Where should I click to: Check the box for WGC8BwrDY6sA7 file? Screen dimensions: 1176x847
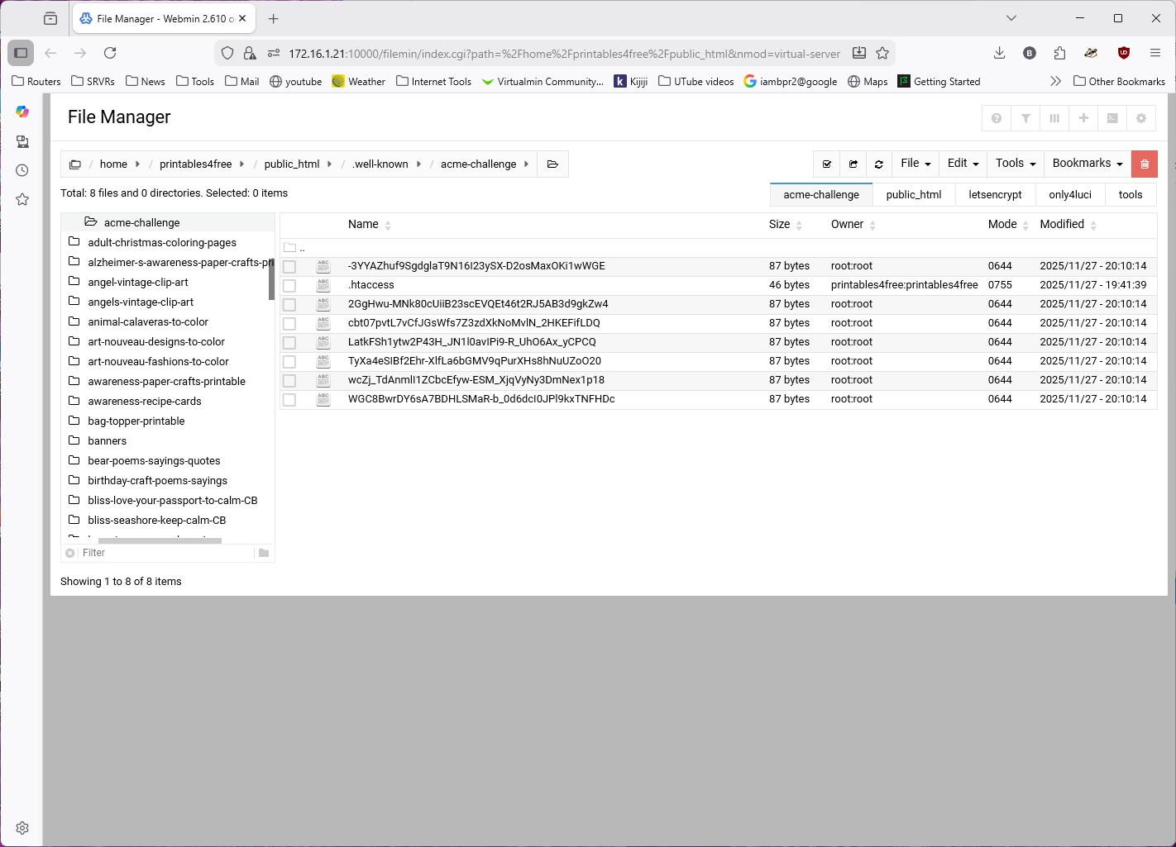(x=289, y=400)
